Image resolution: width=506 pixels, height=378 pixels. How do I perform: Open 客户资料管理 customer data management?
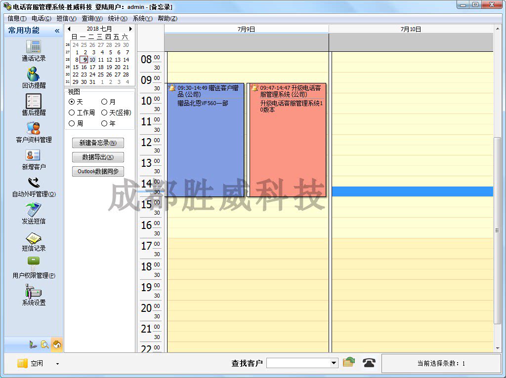point(34,129)
